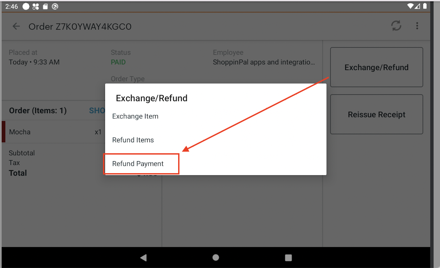The width and height of the screenshot is (440, 268).
Task: Select Refund Items option
Action: pyautogui.click(x=133, y=140)
